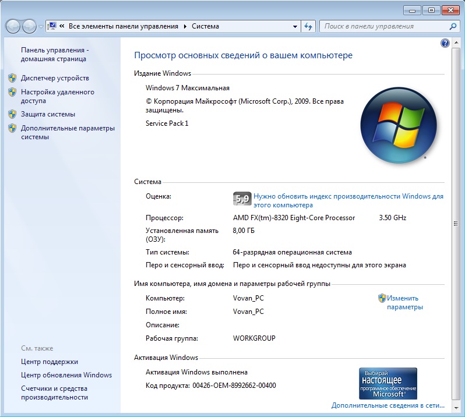Image resolution: width=465 pixels, height=417 pixels.
Task: Click the Back navigation arrow button
Action: pos(13,26)
